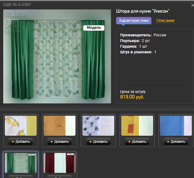Image resolution: width=194 pixels, height=178 pixels.
Task: Select the green curtain model thumbnail
Action: 21,163
